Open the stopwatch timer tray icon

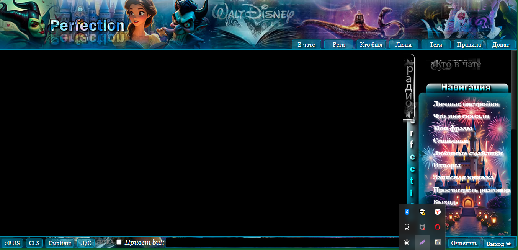point(407,242)
